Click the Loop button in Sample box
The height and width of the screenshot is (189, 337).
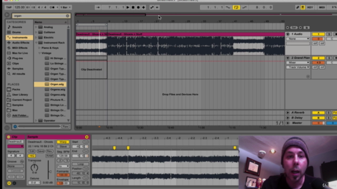(x=81, y=164)
